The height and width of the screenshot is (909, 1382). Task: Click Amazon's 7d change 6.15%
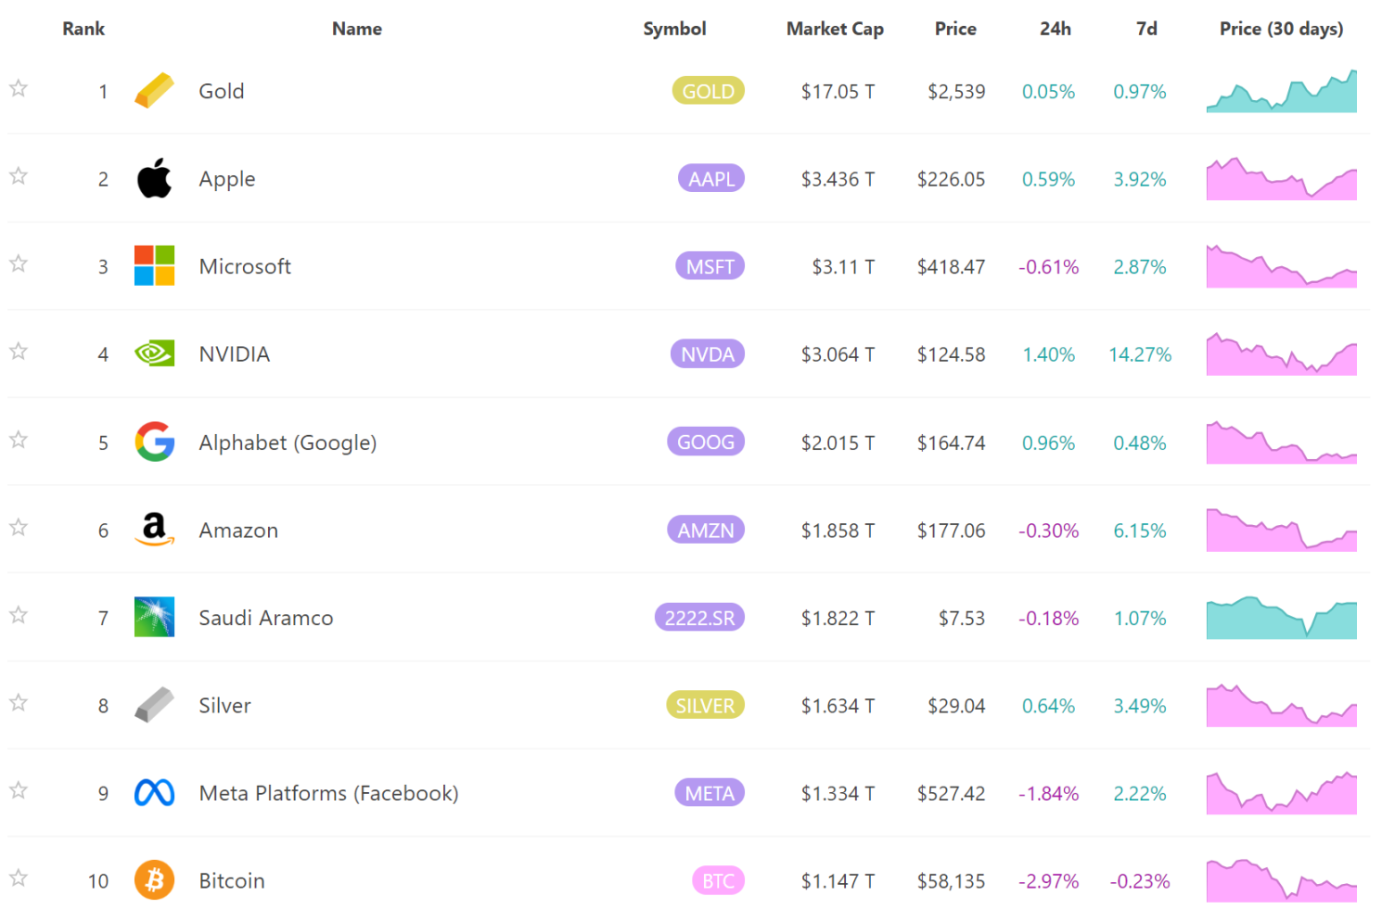pos(1140,531)
